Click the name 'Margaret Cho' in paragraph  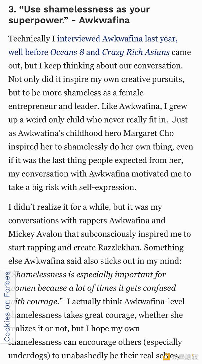(148, 133)
